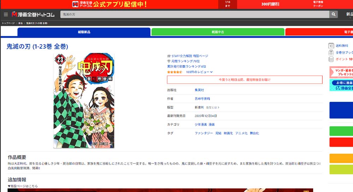Focus the search field containing 鬼滅の刃
The width and height of the screenshot is (353, 192).
pos(195,14)
